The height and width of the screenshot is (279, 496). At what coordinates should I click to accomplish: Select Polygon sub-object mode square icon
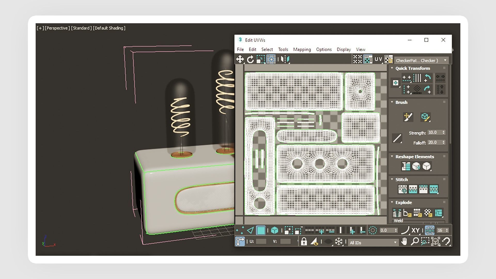point(261,230)
